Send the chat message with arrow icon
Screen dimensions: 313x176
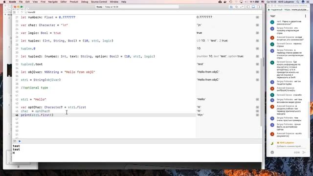(304, 152)
